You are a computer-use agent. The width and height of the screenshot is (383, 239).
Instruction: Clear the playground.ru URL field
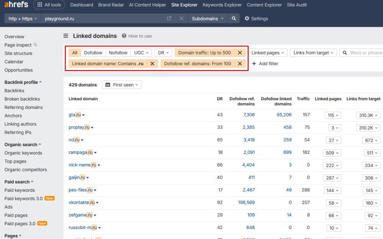pos(182,18)
